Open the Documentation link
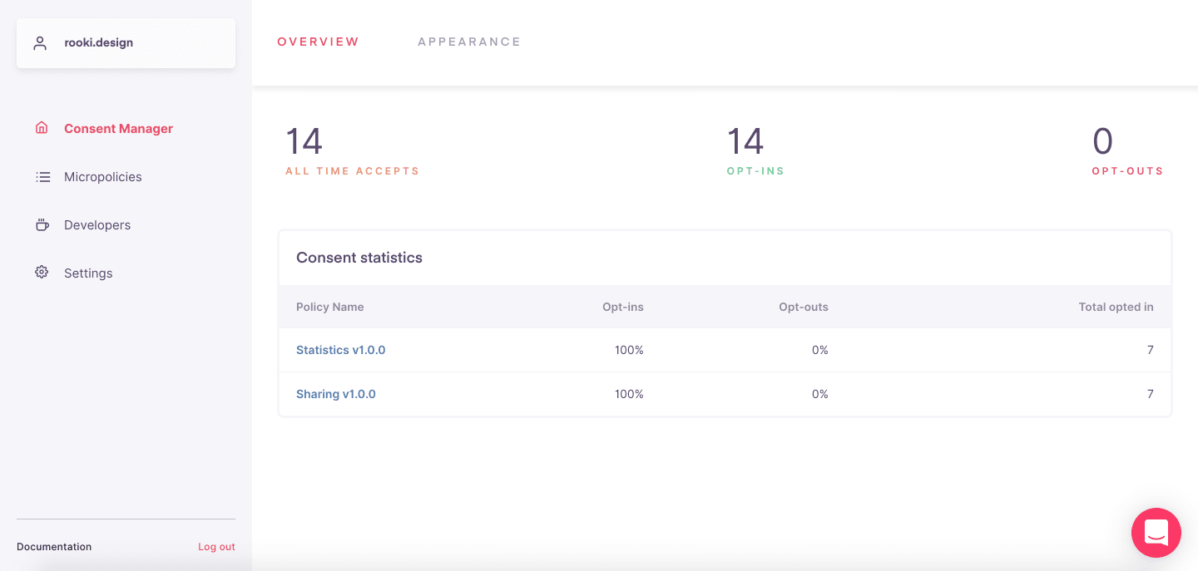 54,547
